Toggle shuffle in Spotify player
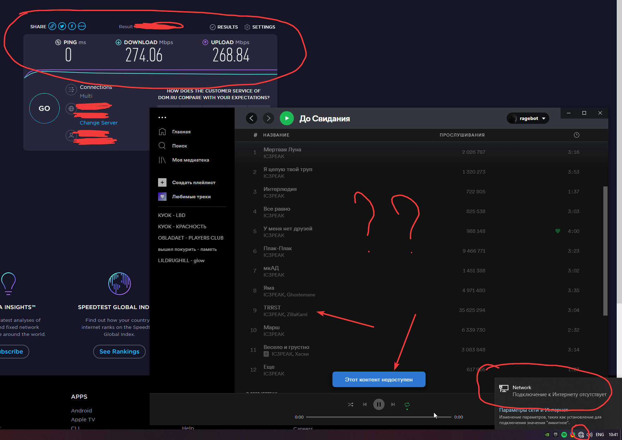Screen dimensions: 622x440 tap(350, 404)
